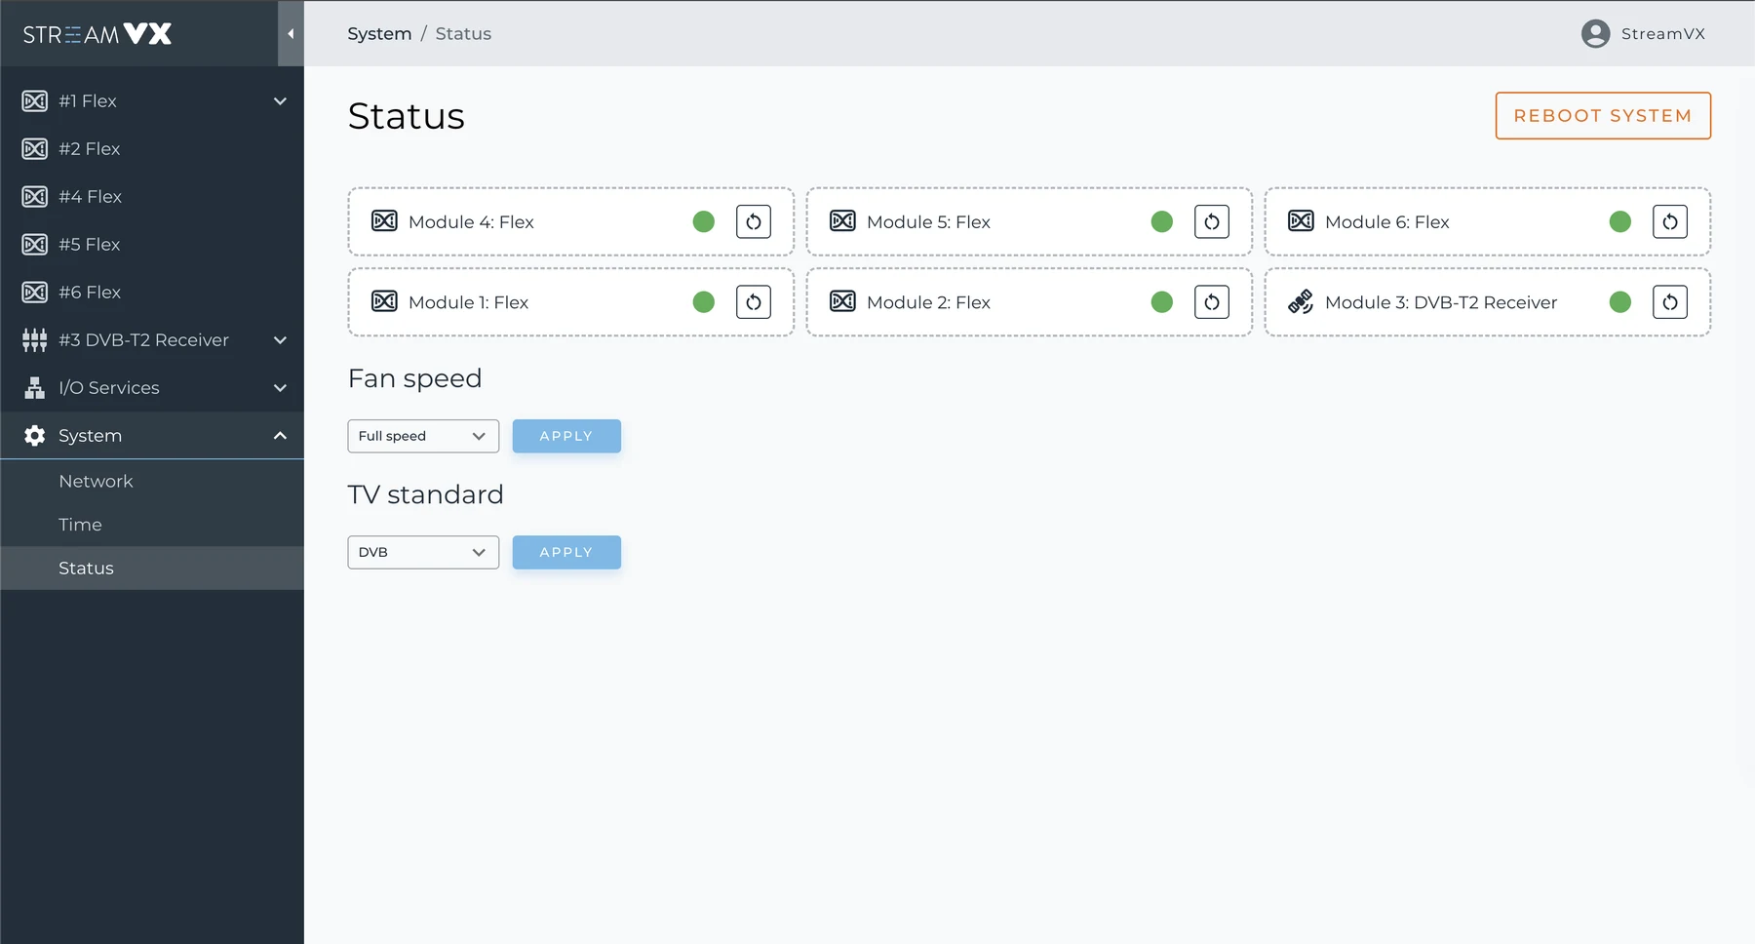The width and height of the screenshot is (1755, 944).
Task: Click the #4 Flex module icon in sidebar
Action: tap(34, 196)
